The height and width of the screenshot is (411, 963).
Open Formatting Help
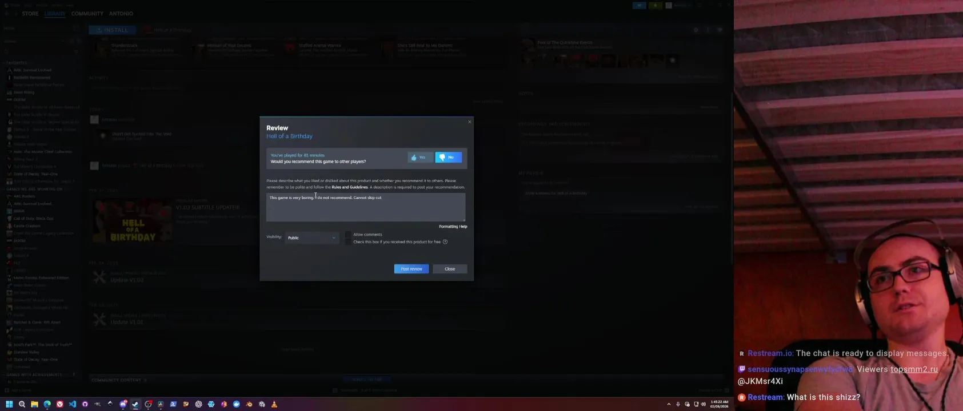click(453, 227)
